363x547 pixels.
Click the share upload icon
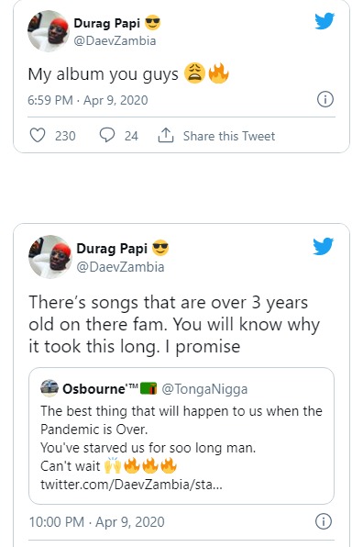coord(166,135)
